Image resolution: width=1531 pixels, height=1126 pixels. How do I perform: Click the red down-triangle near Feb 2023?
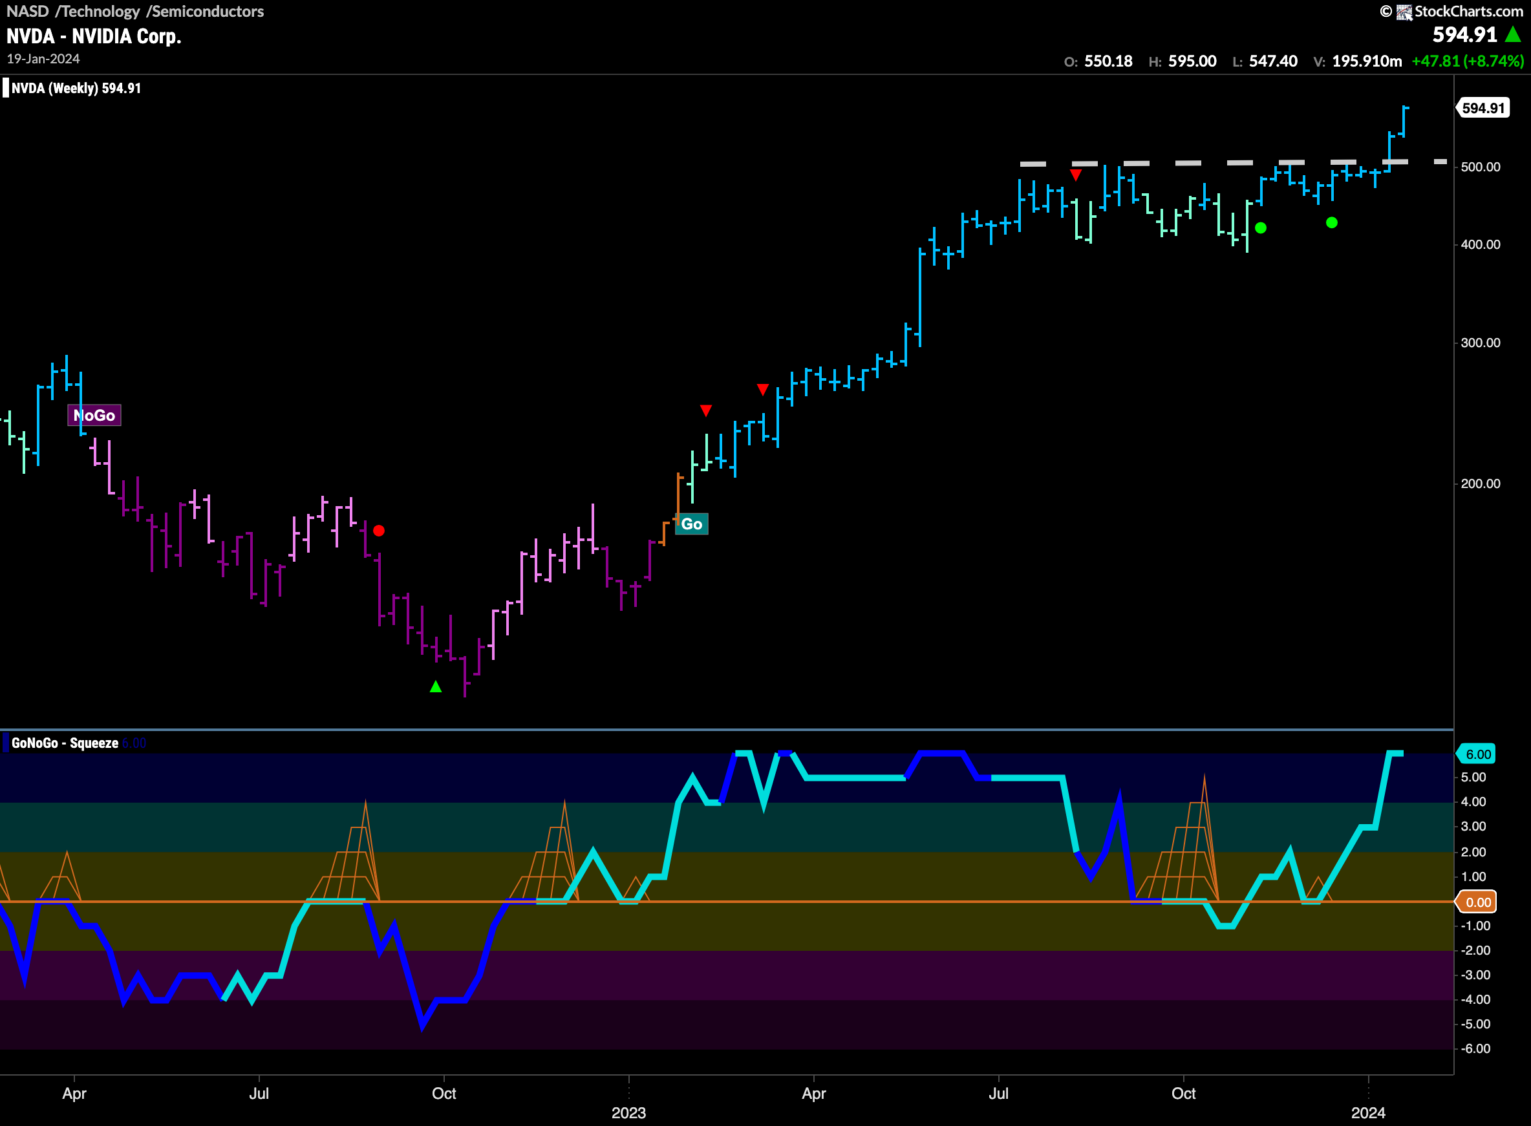tap(705, 410)
